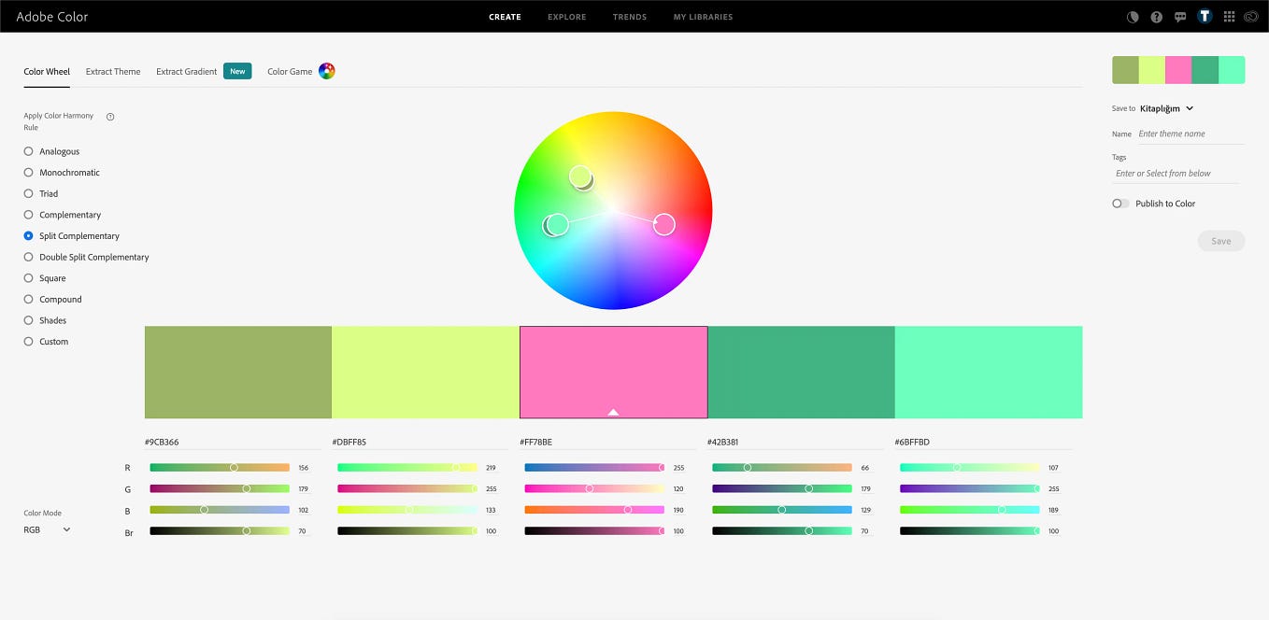Click the color harmony info icon
1269x620 pixels.
[x=109, y=117]
